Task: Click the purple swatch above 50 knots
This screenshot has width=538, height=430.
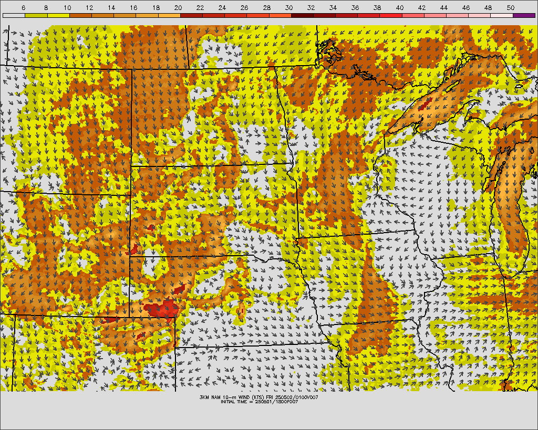Action: [524, 15]
